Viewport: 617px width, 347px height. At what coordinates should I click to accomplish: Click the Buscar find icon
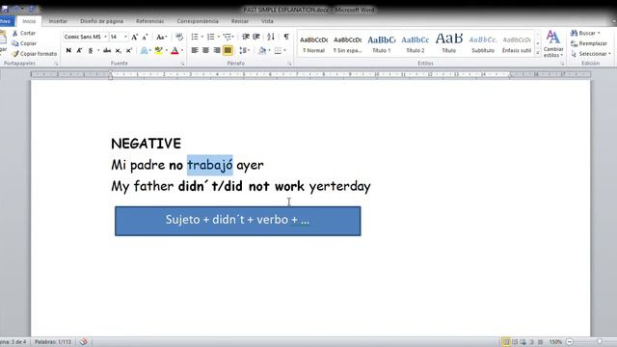click(x=575, y=33)
